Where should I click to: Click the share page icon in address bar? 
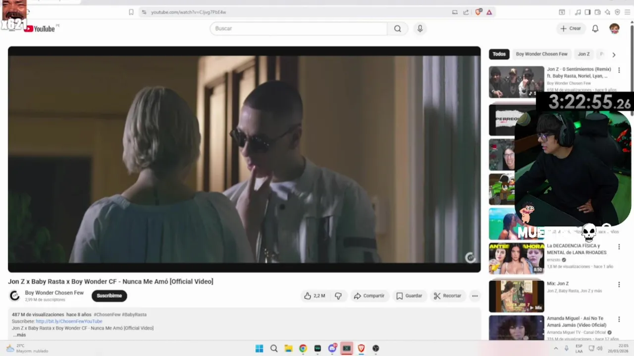click(x=466, y=12)
